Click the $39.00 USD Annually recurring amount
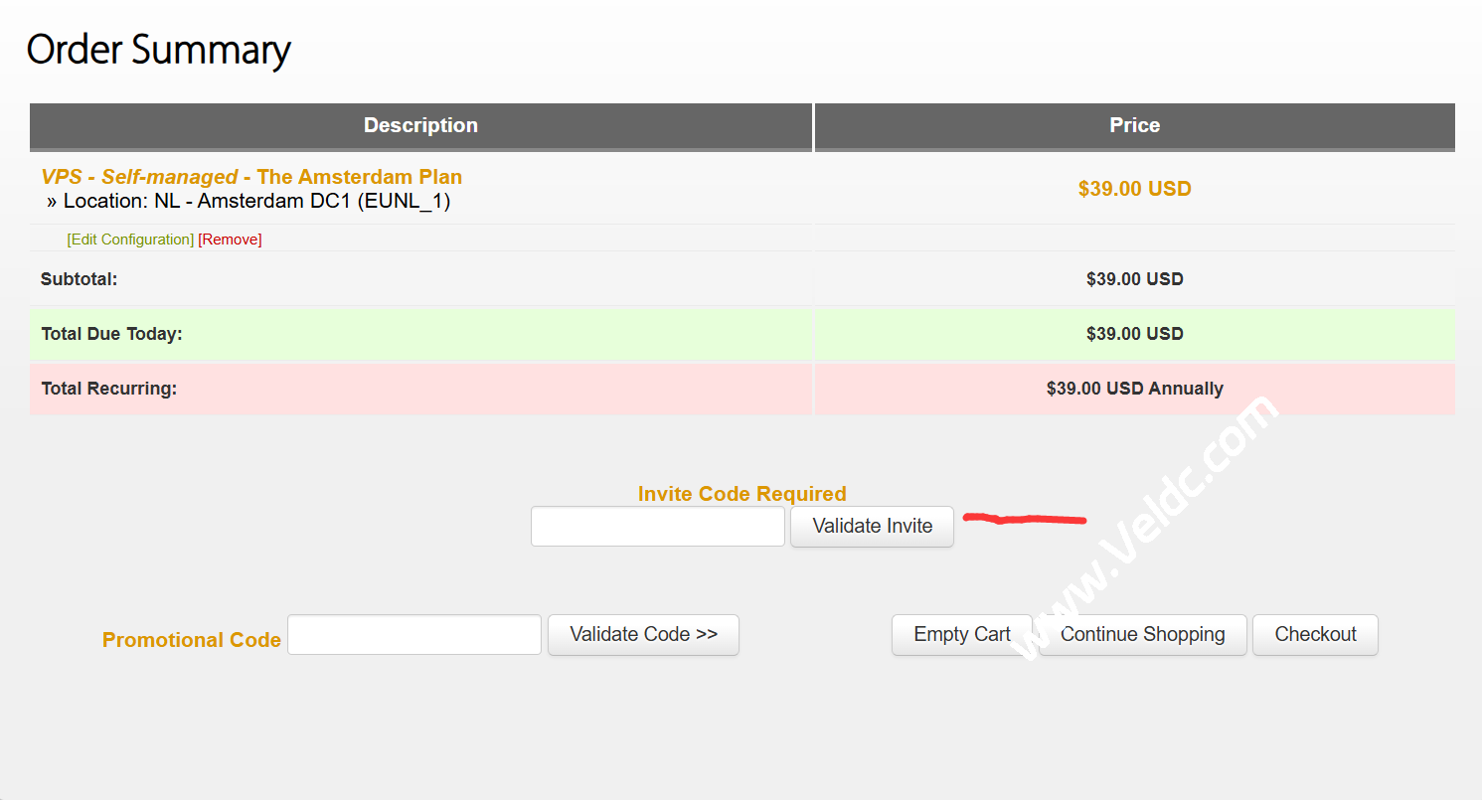Screen dimensions: 1482x800 [x=1134, y=390]
